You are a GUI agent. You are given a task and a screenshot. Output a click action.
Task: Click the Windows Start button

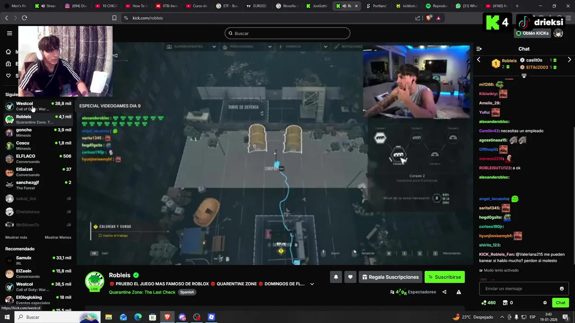(7, 317)
